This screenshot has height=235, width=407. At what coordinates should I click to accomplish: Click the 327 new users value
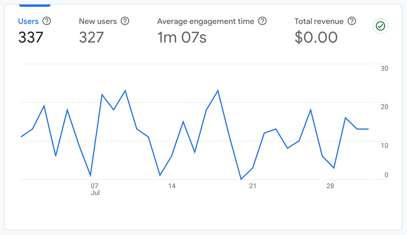click(91, 37)
